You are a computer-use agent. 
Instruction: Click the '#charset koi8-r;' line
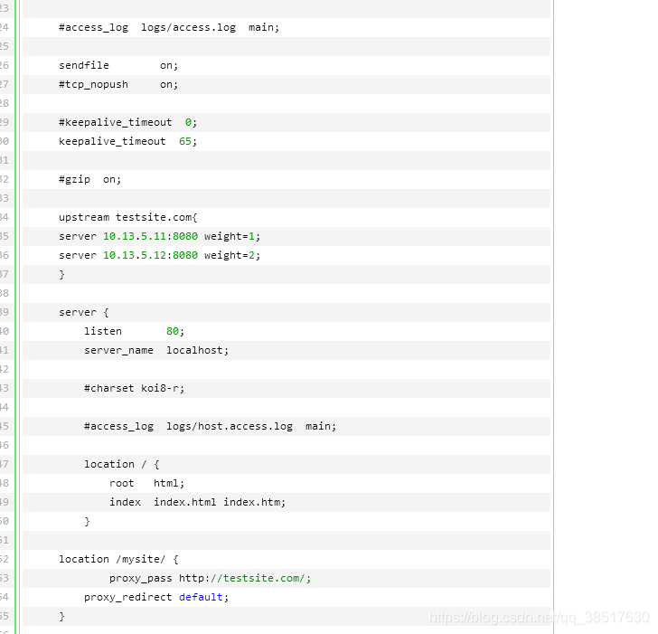pyautogui.click(x=134, y=388)
